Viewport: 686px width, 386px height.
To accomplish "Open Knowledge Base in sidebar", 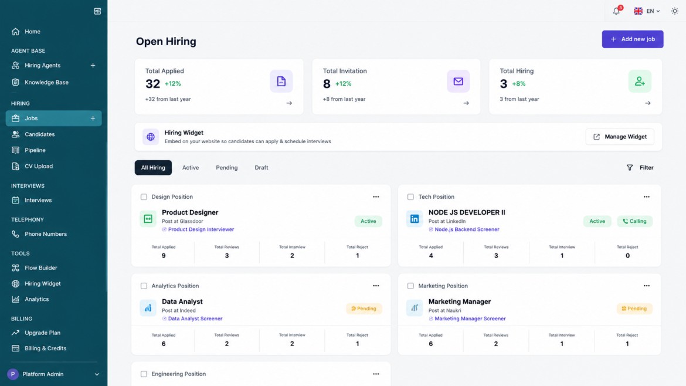I will click(x=53, y=82).
